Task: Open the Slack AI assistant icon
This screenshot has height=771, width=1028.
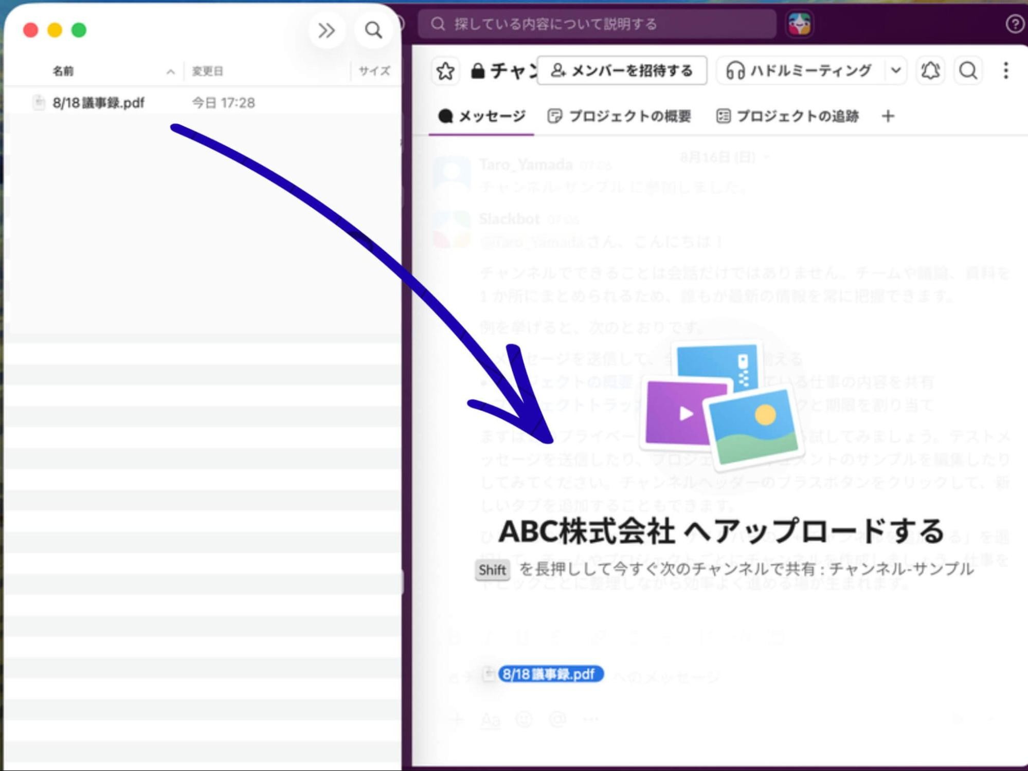Action: (799, 24)
